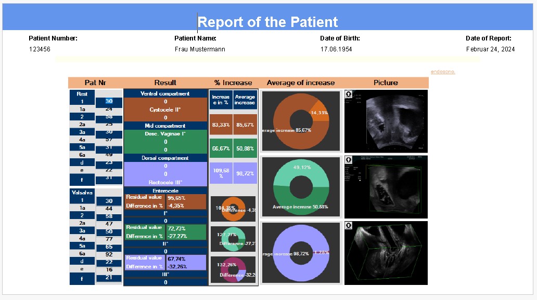Open the endosono link

(442, 72)
